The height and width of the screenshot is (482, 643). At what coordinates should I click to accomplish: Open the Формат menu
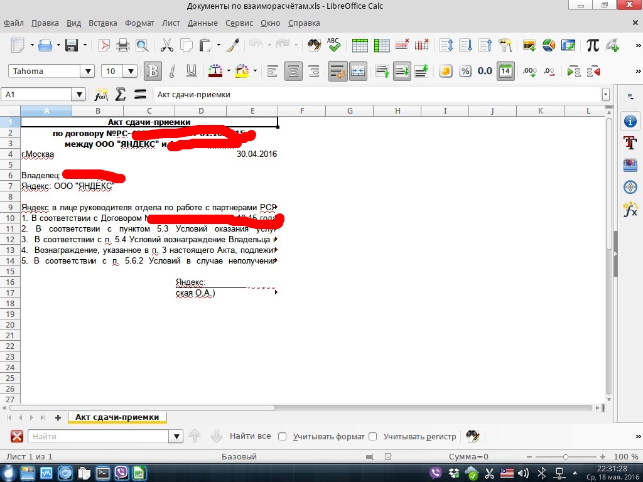coord(139,23)
